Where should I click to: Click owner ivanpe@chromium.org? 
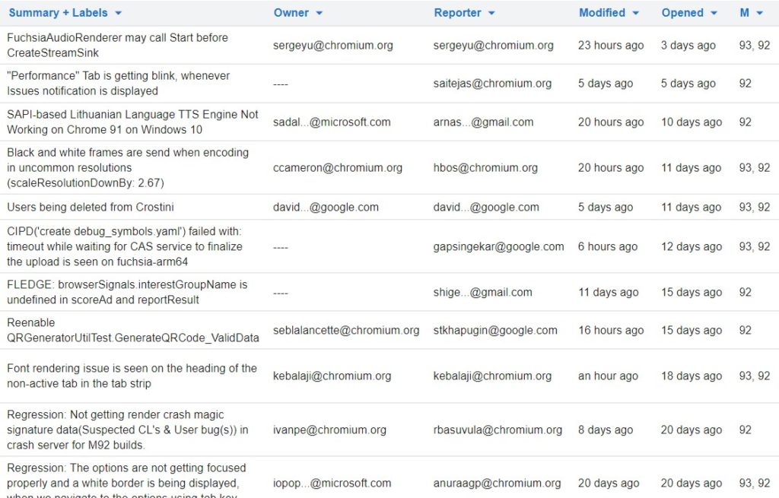(329, 430)
